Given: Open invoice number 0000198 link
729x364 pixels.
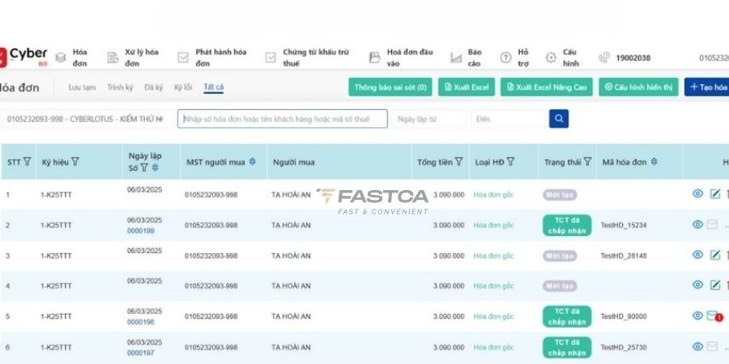Looking at the screenshot, I should [x=141, y=322].
